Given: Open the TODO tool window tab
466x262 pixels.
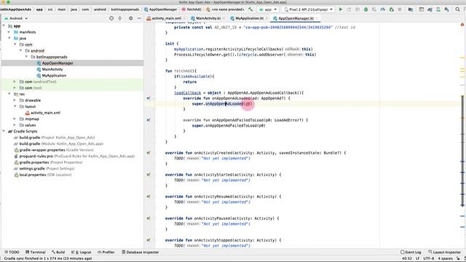Looking at the screenshot, I should (x=12, y=252).
